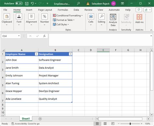Viewport: 154px width, 126px height.
Task: Click the 100% zoom level
Action: (148, 124)
